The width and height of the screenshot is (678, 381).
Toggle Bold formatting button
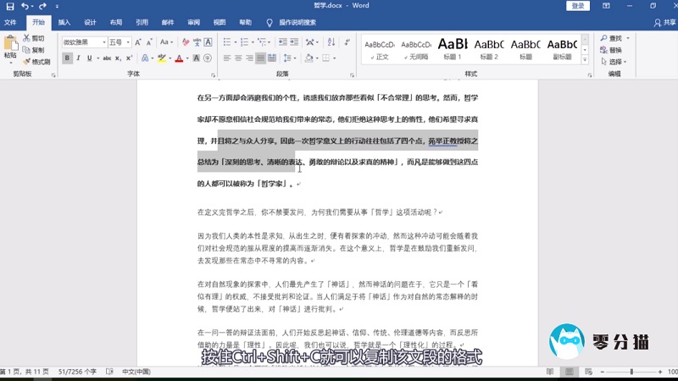[66, 58]
